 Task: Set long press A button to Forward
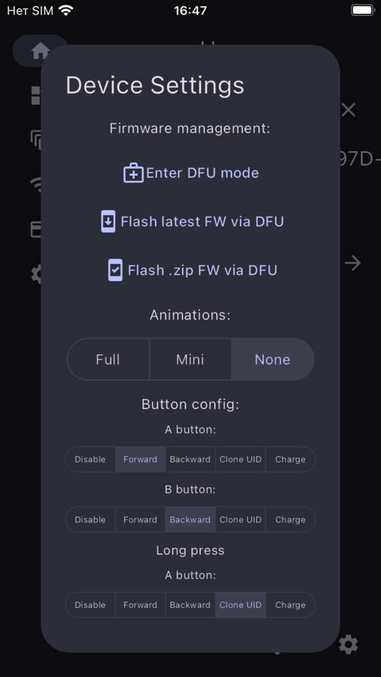(140, 605)
